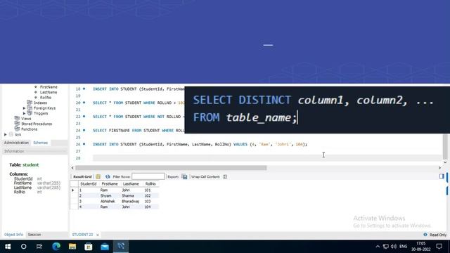Click the LastName result column header
450x253 pixels.
pos(131,184)
